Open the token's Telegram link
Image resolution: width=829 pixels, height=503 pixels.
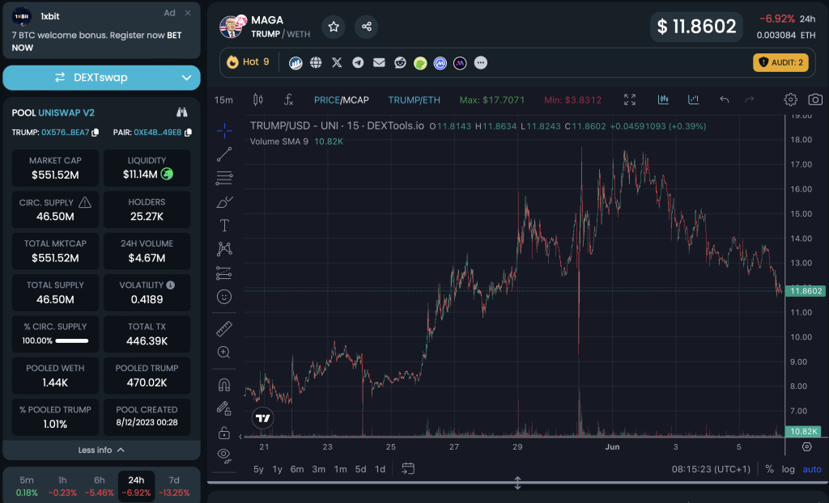[358, 62]
